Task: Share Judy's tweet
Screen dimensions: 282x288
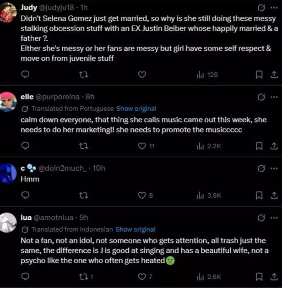Action: (x=274, y=75)
